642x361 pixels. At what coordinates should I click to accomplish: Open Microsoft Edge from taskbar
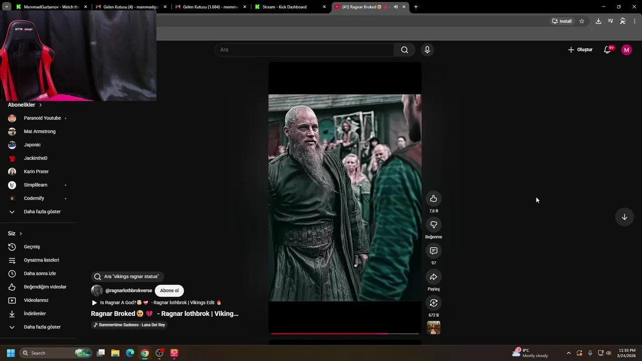tap(130, 353)
